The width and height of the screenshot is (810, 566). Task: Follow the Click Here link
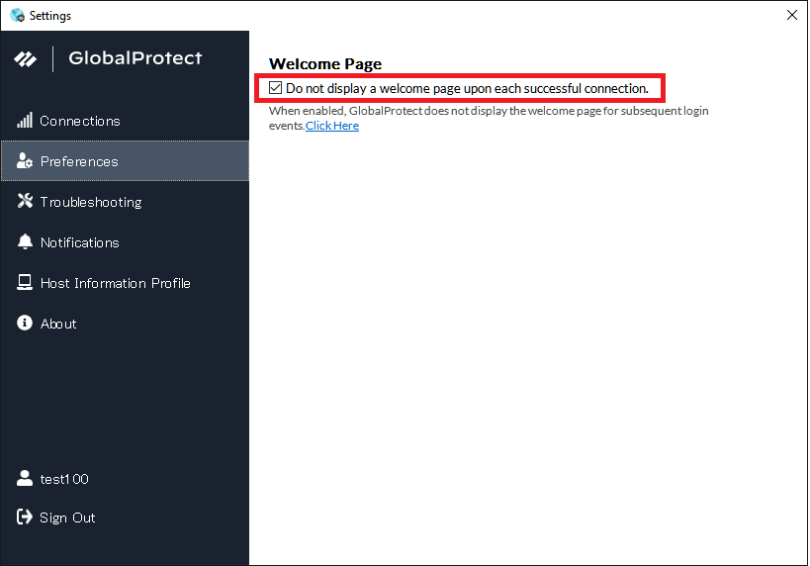click(332, 126)
